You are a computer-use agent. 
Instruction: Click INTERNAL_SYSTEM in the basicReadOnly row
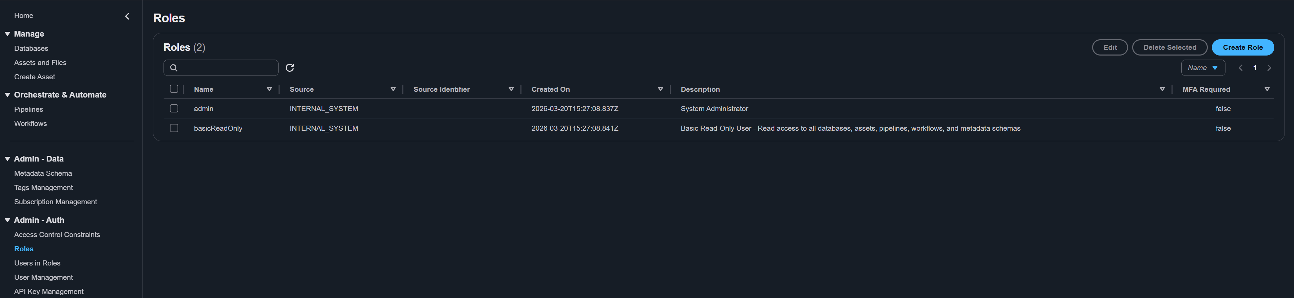coord(324,128)
